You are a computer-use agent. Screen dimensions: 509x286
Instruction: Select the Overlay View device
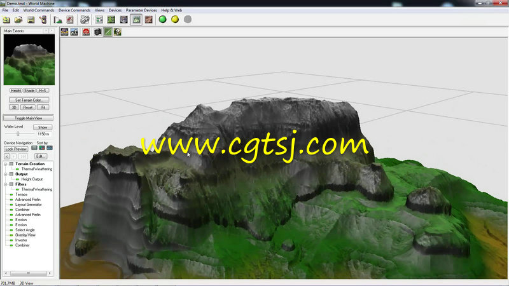(x=25, y=235)
